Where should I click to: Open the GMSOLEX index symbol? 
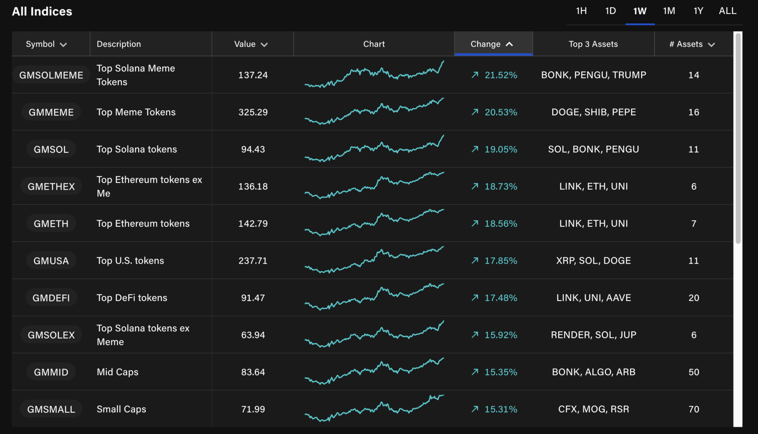(x=51, y=335)
